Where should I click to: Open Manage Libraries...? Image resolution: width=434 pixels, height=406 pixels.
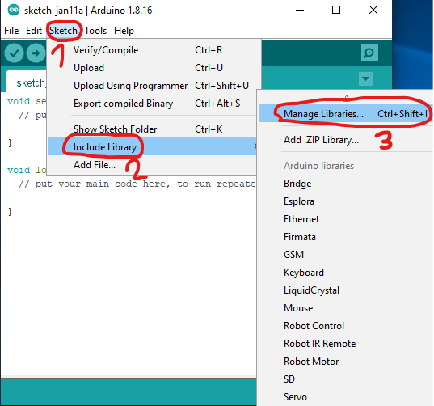(345, 113)
